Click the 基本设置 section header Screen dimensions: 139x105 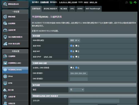84,36
